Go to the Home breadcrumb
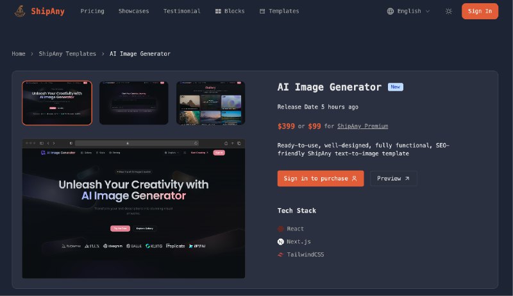This screenshot has width=513, height=296. tap(19, 54)
